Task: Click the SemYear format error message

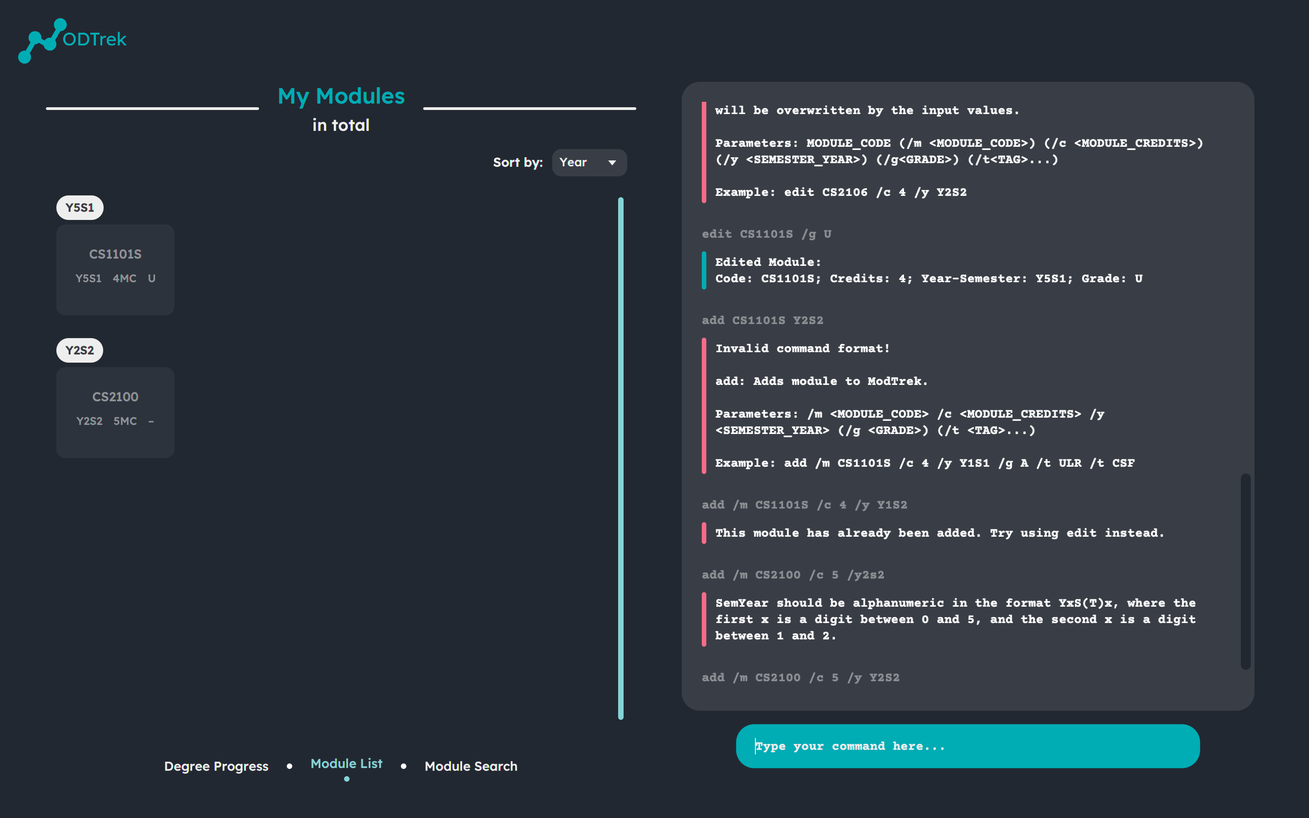Action: (955, 619)
